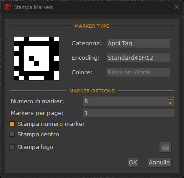Enable the Stampa centro checkbox
Screen dimensions: 184x178
(x=12, y=135)
